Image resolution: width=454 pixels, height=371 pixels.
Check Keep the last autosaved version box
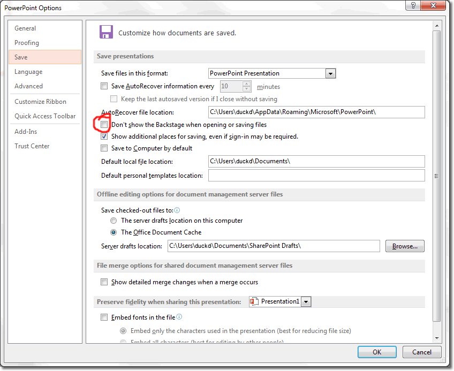pyautogui.click(x=114, y=99)
